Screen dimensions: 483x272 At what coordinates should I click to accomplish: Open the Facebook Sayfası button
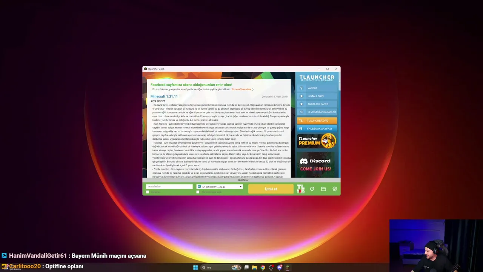[x=317, y=128]
